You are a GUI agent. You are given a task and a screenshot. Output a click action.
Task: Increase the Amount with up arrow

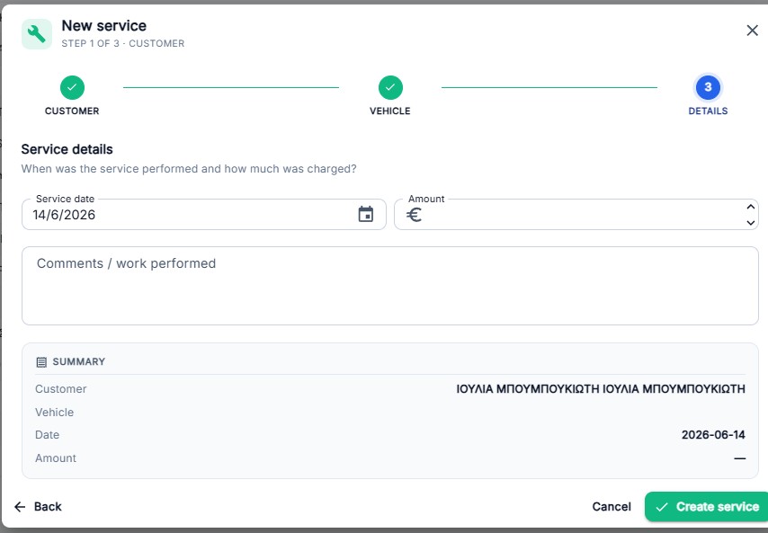coord(750,207)
